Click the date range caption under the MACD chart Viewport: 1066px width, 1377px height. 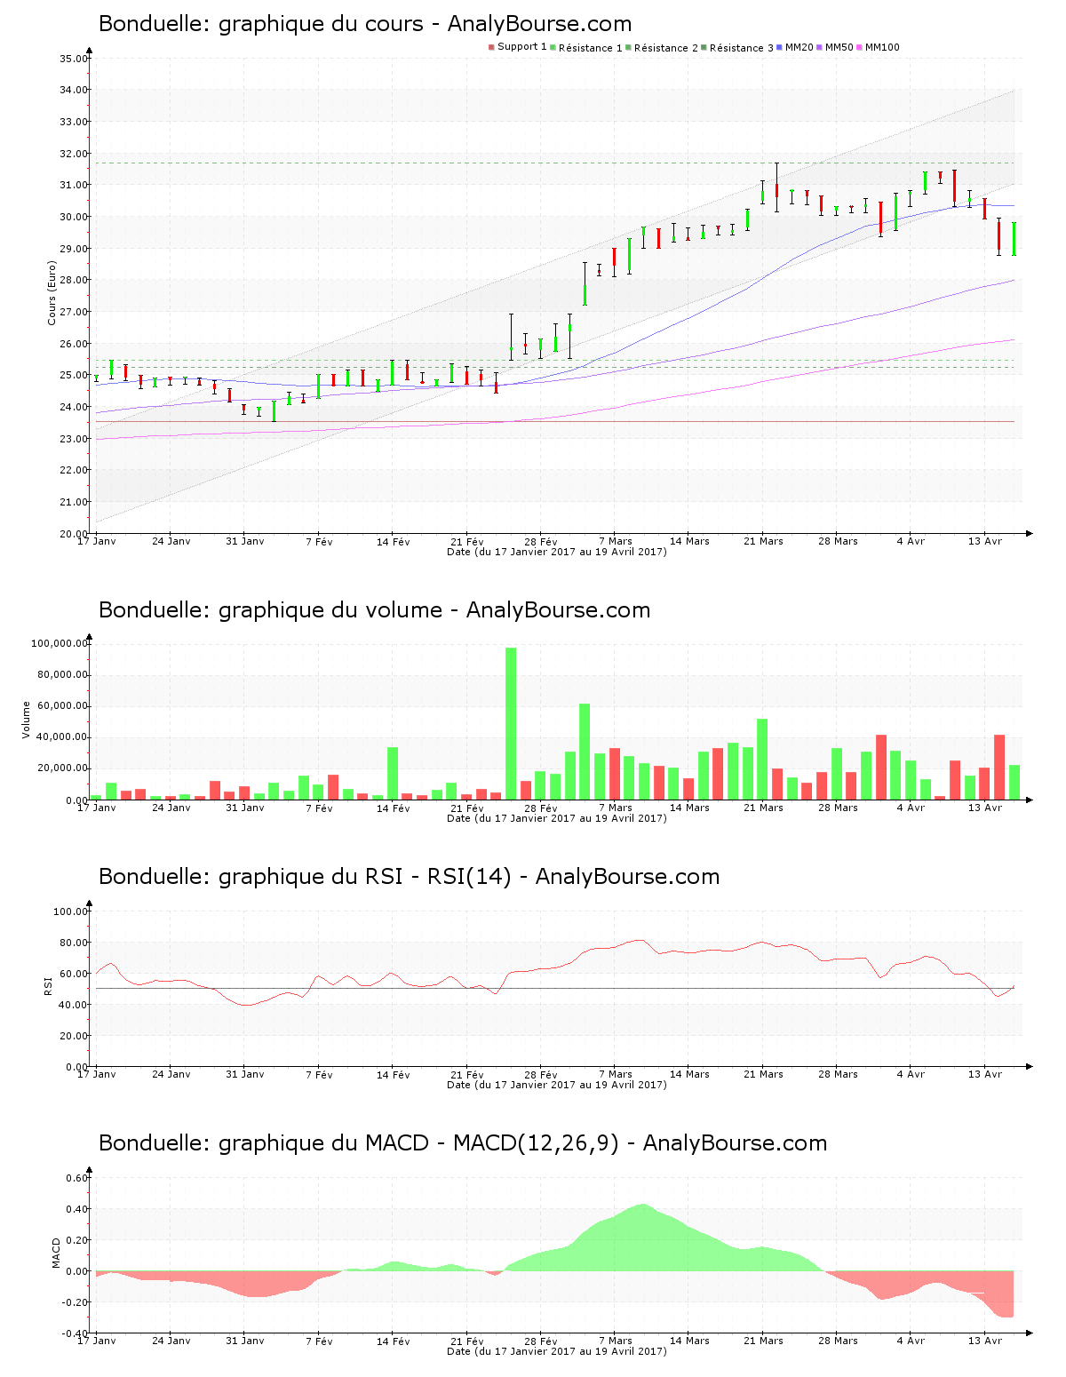(x=557, y=1351)
